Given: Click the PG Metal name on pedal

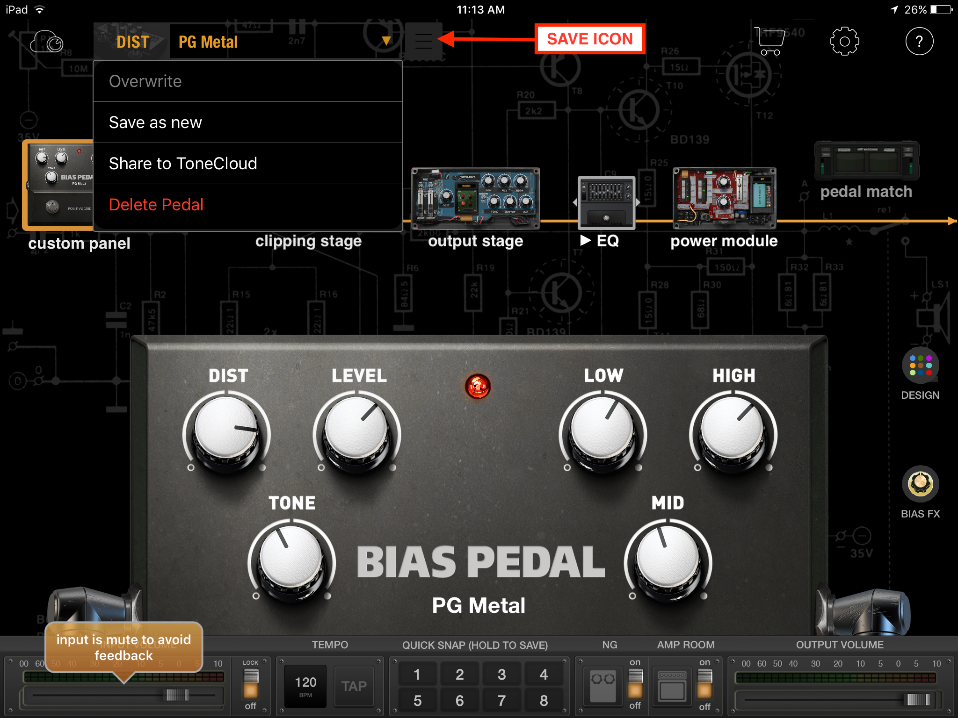Looking at the screenshot, I should pyautogui.click(x=479, y=605).
